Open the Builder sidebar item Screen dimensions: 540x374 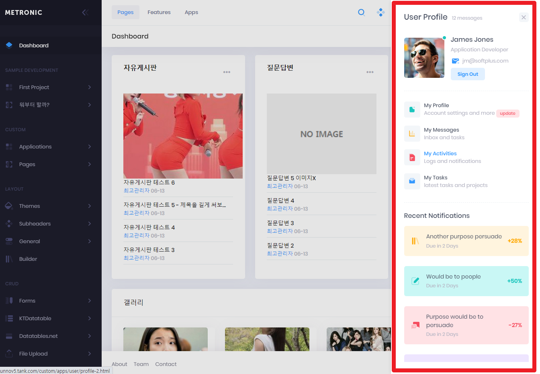28,259
